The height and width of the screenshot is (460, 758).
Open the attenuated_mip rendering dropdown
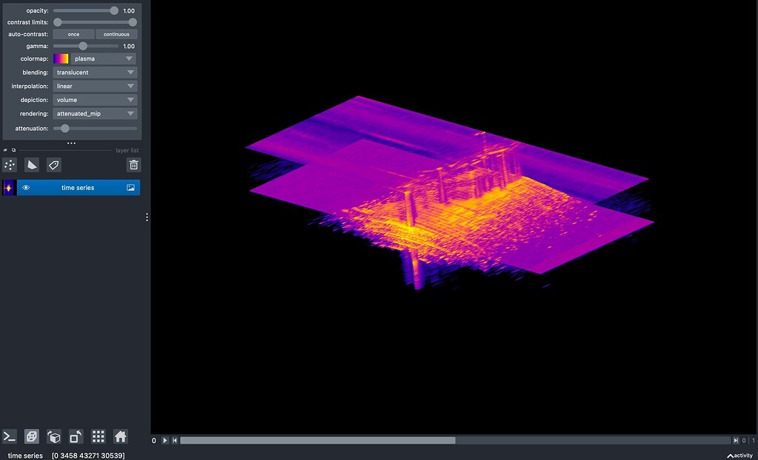click(x=95, y=114)
